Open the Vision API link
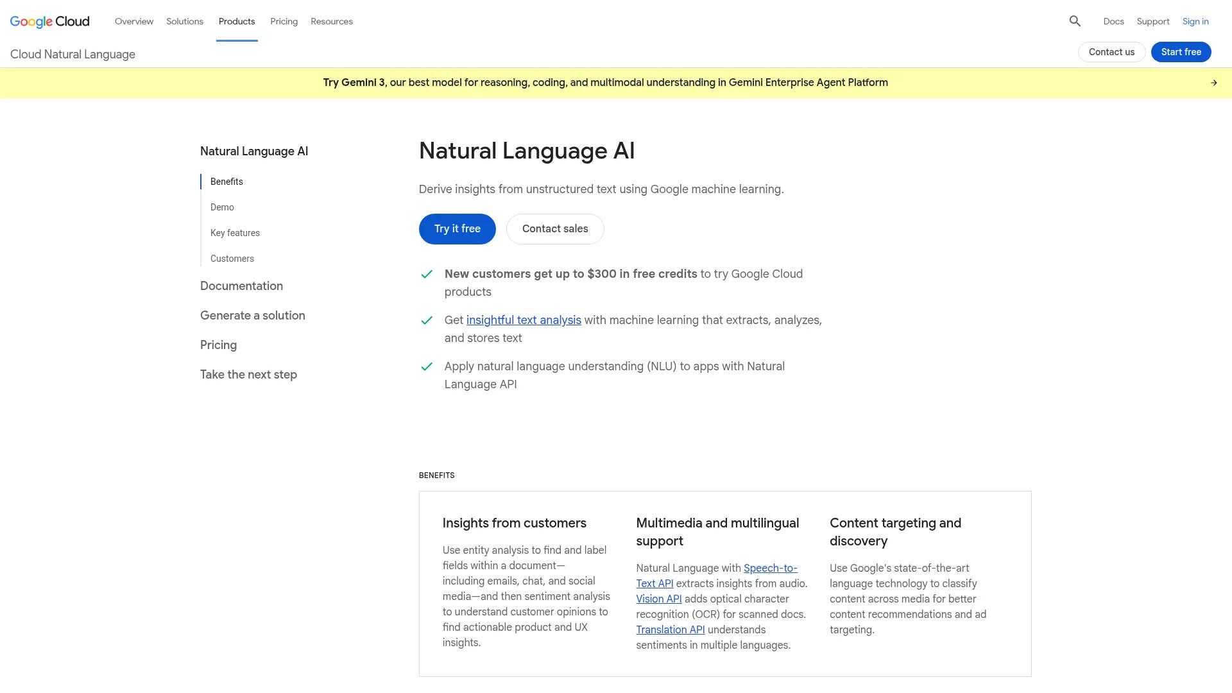The height and width of the screenshot is (693, 1232). coord(659,599)
